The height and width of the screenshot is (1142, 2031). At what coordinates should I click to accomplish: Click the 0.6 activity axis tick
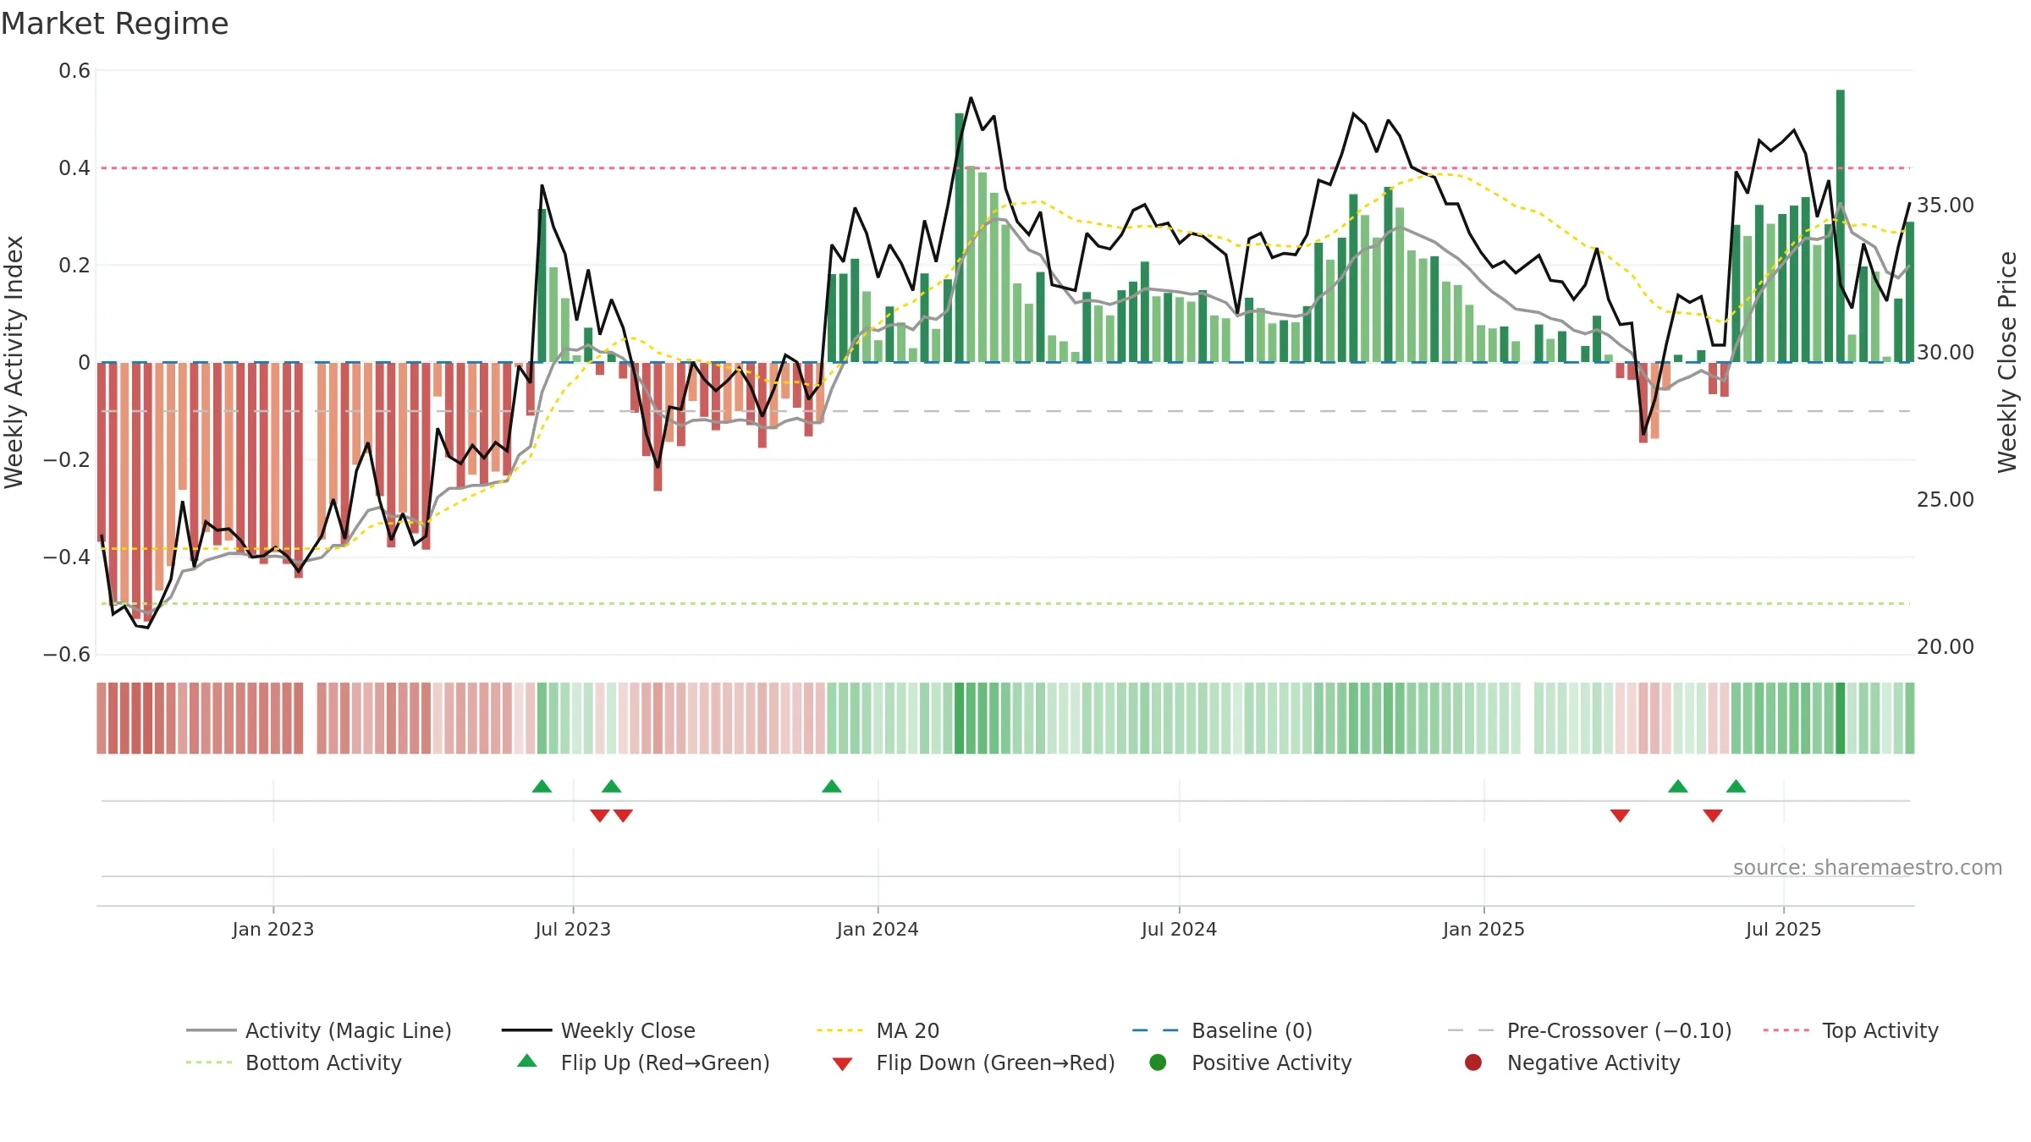pos(74,71)
